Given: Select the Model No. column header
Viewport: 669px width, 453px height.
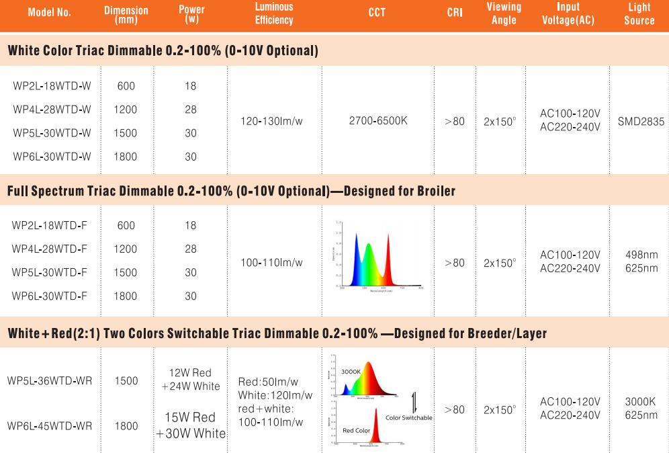Looking at the screenshot, I should point(50,12).
